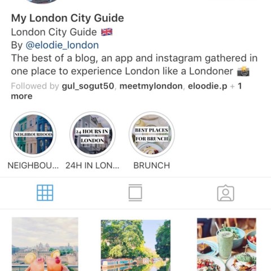Open the tagged photos tab icon

click(x=226, y=193)
